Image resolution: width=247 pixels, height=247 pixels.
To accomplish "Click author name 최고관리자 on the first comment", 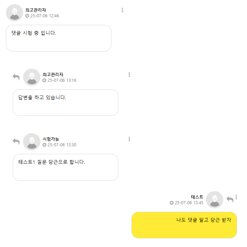I will pos(36,10).
